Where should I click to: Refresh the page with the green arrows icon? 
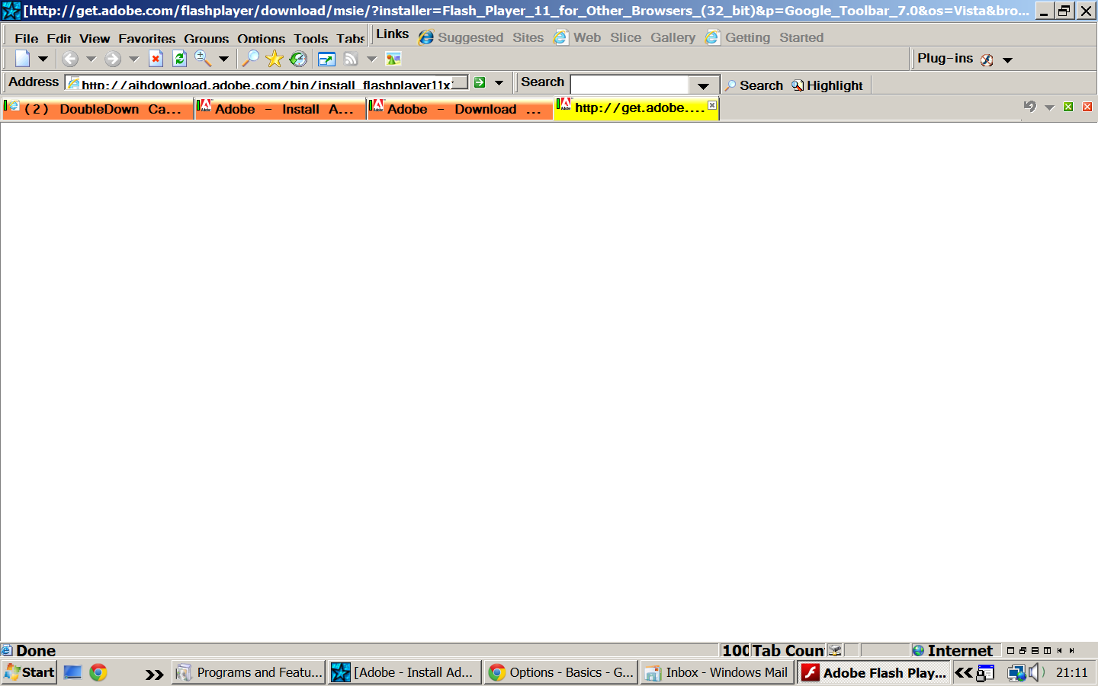tap(179, 59)
